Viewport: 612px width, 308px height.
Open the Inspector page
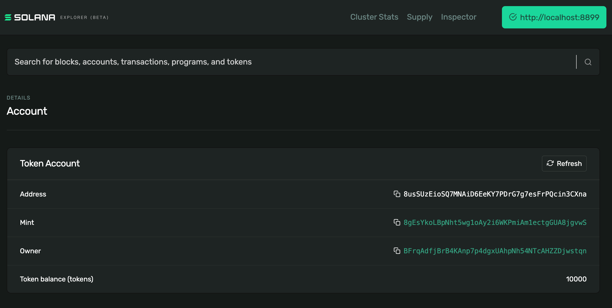(x=459, y=17)
